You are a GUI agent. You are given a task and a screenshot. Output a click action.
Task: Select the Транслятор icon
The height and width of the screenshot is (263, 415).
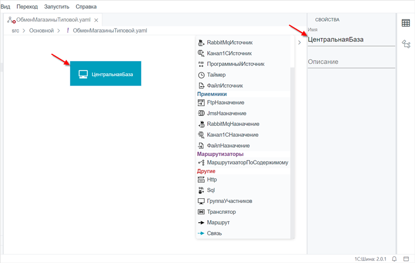pos(201,212)
